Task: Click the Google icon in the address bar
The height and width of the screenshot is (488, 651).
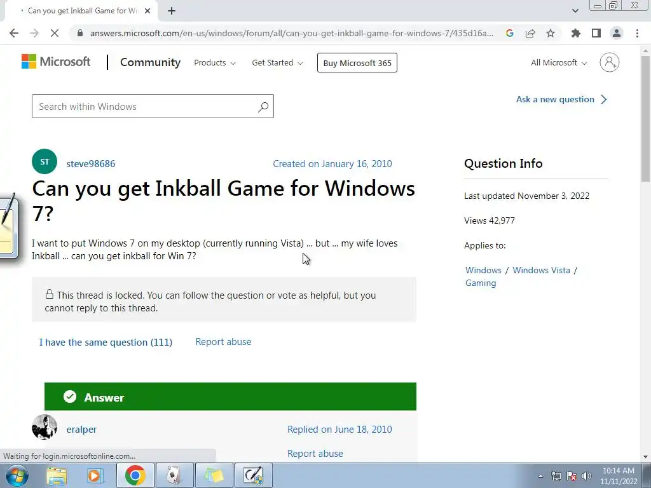Action: [510, 33]
